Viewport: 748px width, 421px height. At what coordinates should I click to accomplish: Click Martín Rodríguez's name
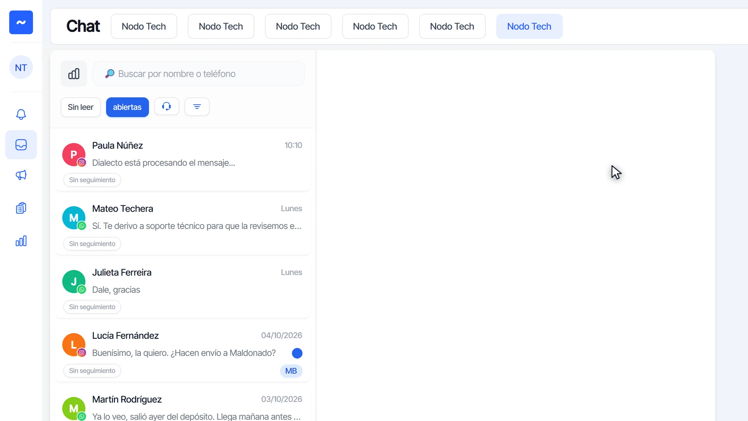(127, 399)
